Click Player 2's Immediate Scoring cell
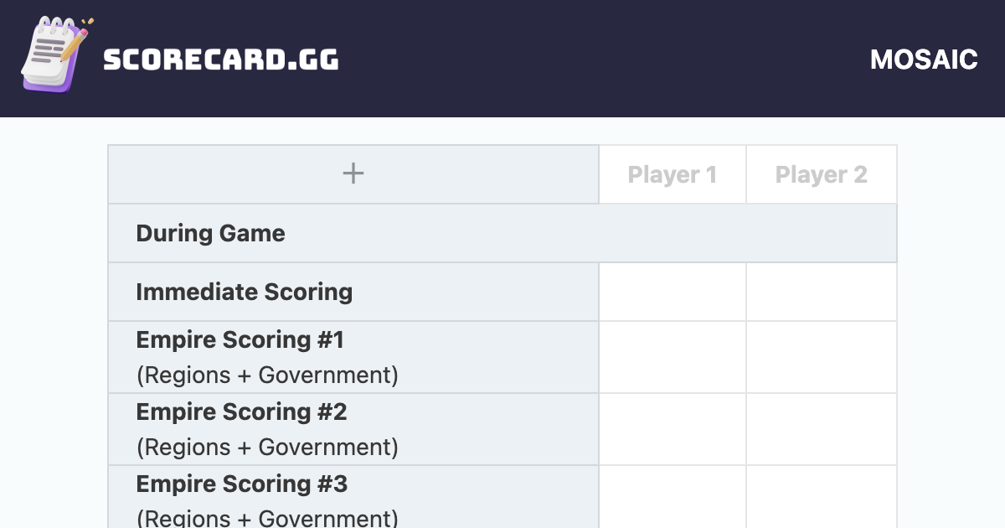Screen dimensions: 1005x528 click(821, 292)
